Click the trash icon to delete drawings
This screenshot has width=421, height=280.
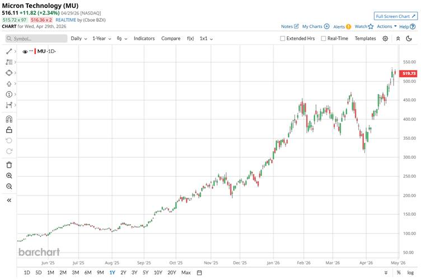click(9, 165)
